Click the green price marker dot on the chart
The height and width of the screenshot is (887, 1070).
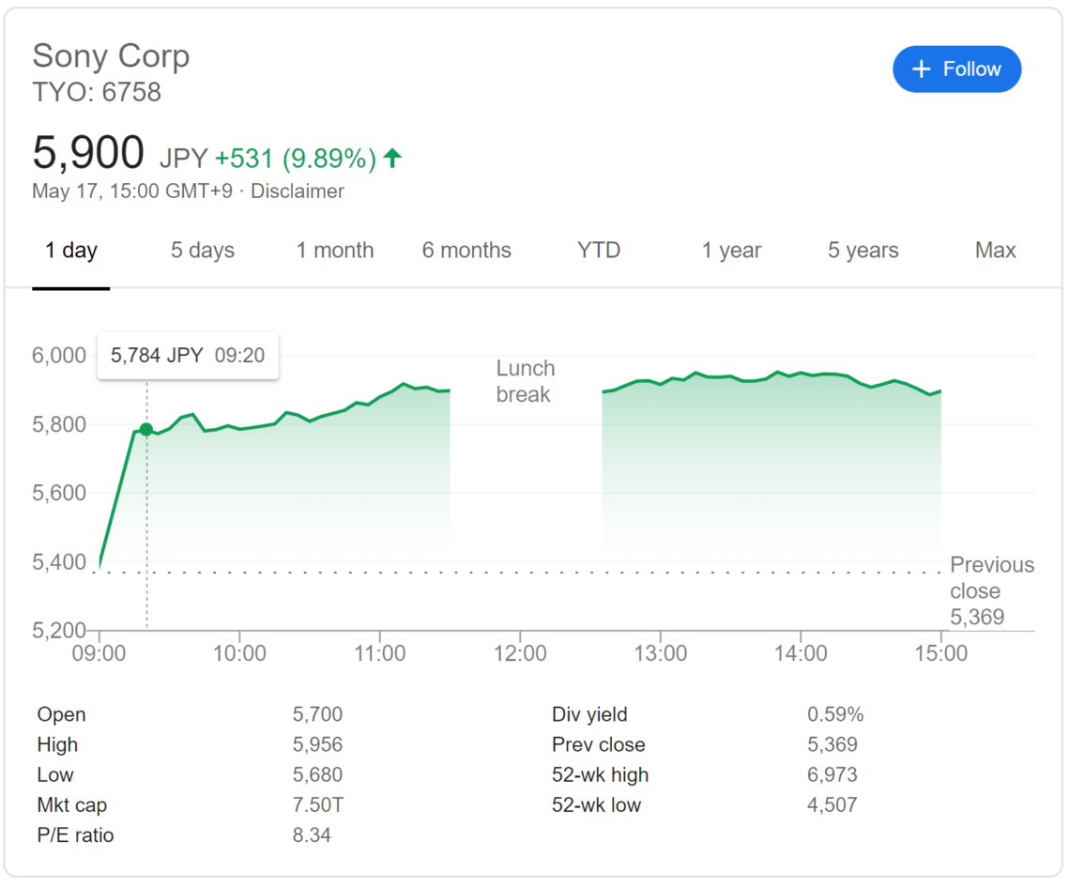[x=147, y=429]
